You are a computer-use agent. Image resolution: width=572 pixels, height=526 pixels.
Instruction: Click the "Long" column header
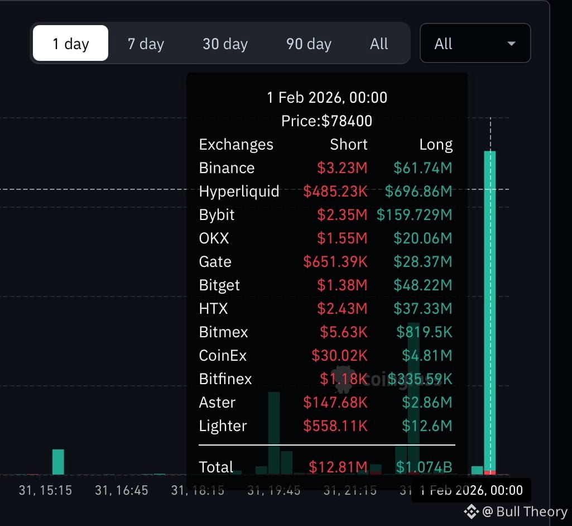pos(435,145)
